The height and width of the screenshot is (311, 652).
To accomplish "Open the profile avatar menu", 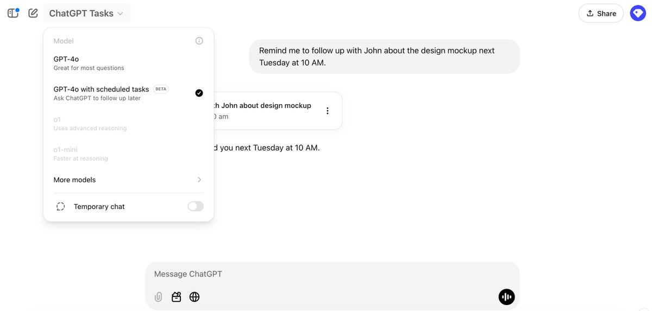I will pyautogui.click(x=638, y=14).
